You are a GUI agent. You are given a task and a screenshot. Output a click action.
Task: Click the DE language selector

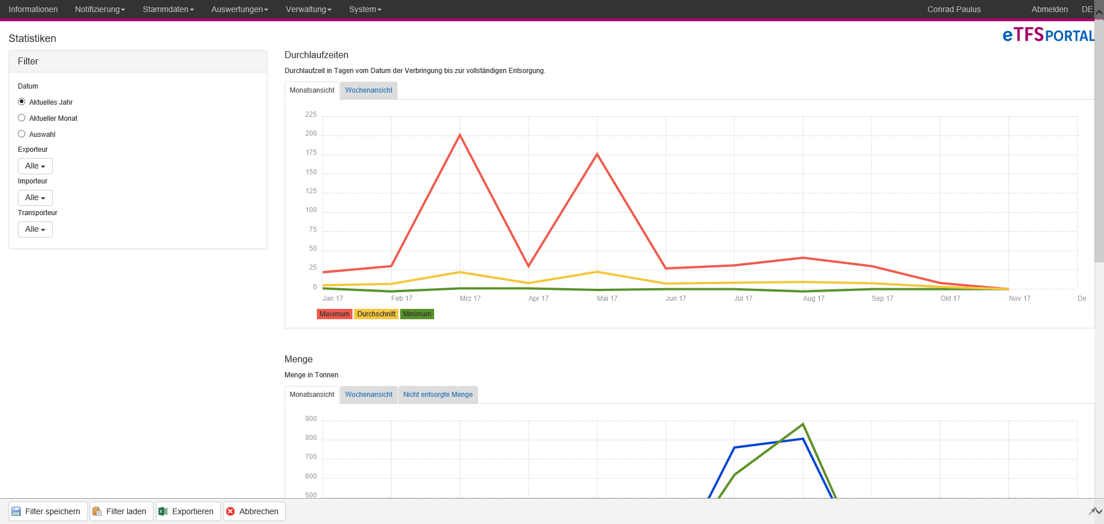pos(1087,9)
